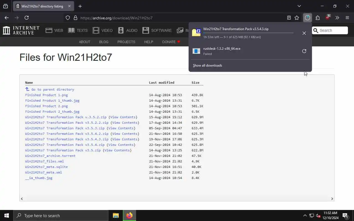Open File Explorer from the taskbar
This screenshot has width=354, height=221.
116,215
